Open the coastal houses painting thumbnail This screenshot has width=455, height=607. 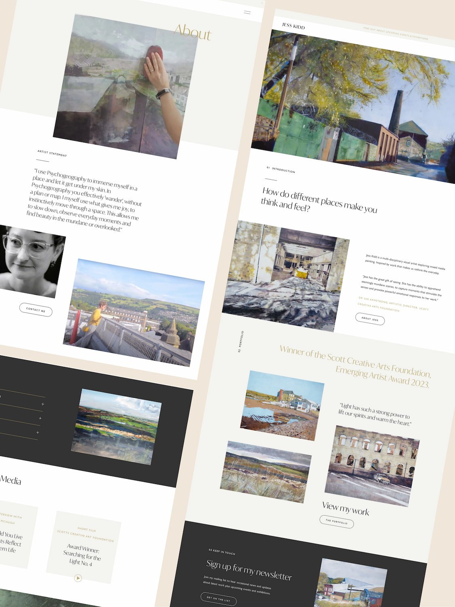pyautogui.click(x=282, y=405)
